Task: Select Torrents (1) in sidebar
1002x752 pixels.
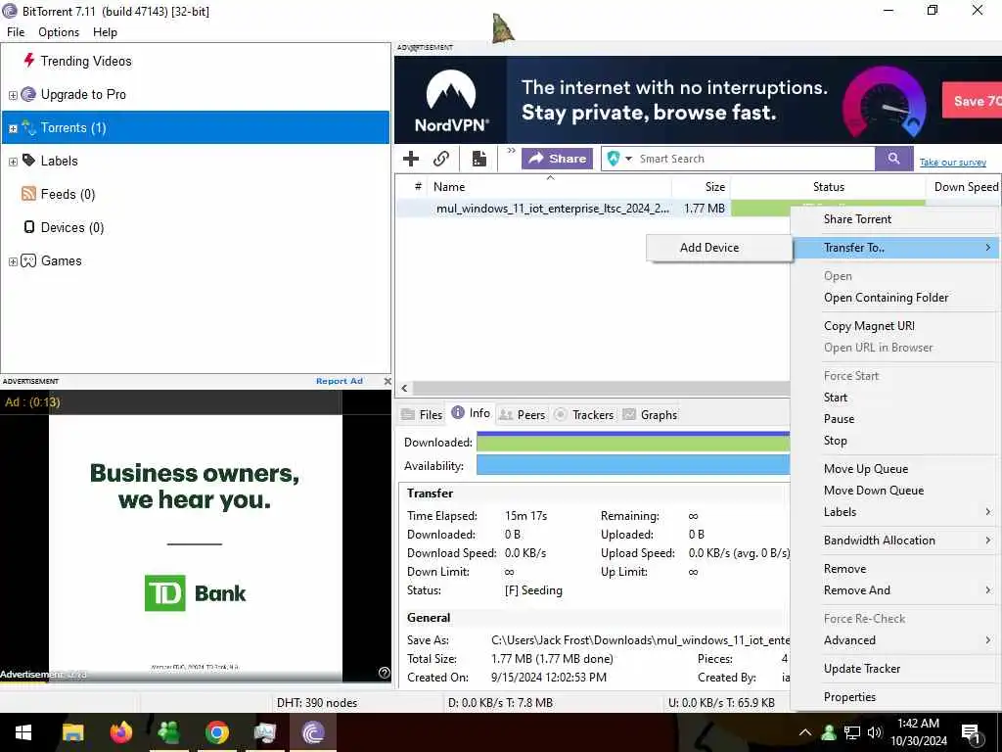Action: pyautogui.click(x=196, y=127)
